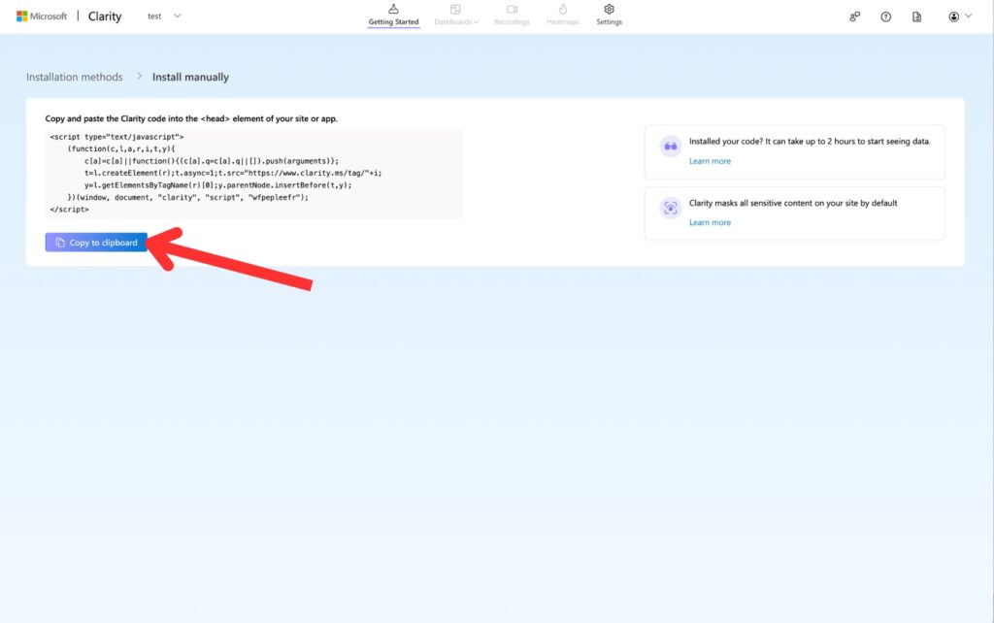The width and height of the screenshot is (994, 623).
Task: Open Learn more about code installation
Action: (x=710, y=160)
